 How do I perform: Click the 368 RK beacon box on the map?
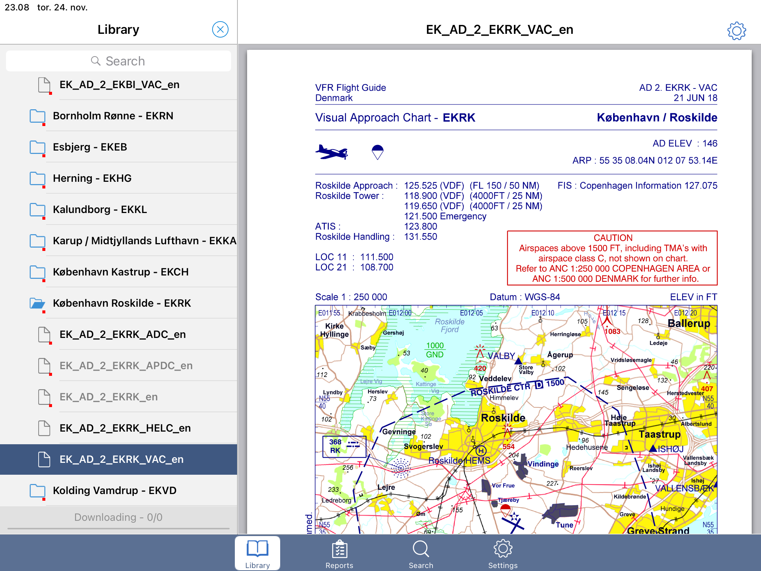(344, 446)
